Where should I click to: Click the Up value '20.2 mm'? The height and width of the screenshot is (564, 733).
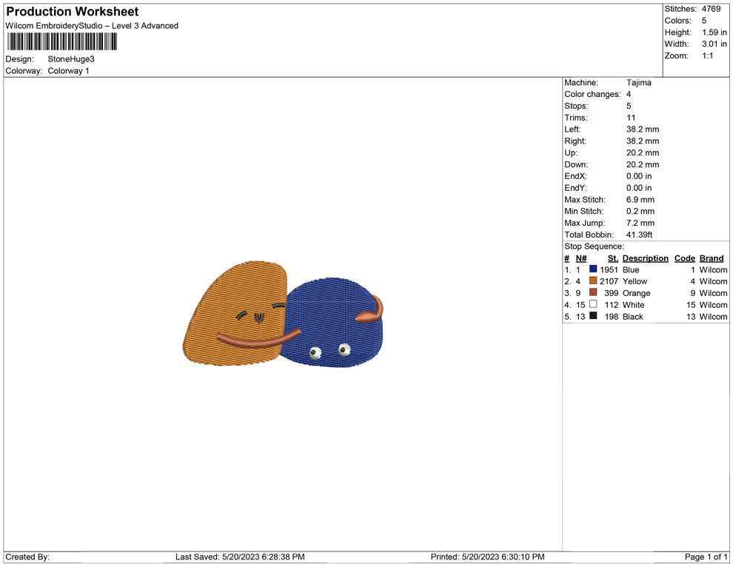tap(643, 152)
